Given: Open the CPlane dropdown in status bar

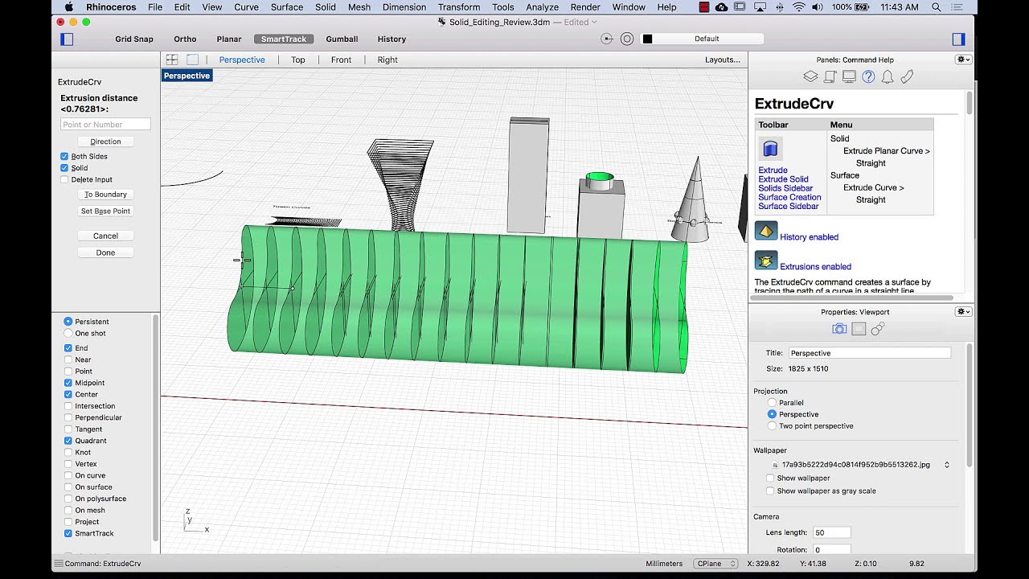Looking at the screenshot, I should pyautogui.click(x=715, y=564).
